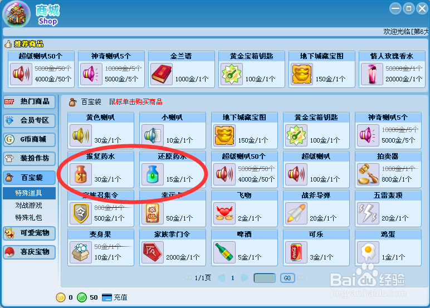This screenshot has width=430, height=308.
Task: Choose the 情人玫瑰香水 perfume icon
Action: click(372, 74)
